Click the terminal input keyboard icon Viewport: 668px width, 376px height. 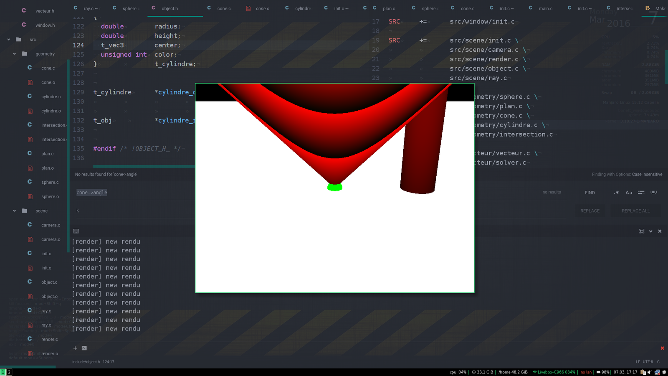pyautogui.click(x=76, y=231)
